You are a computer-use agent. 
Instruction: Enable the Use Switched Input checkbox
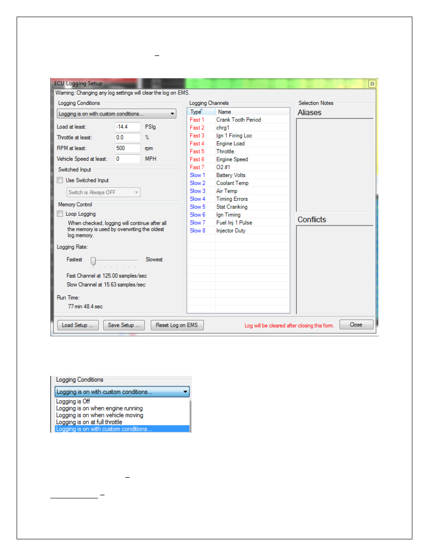[x=60, y=180]
